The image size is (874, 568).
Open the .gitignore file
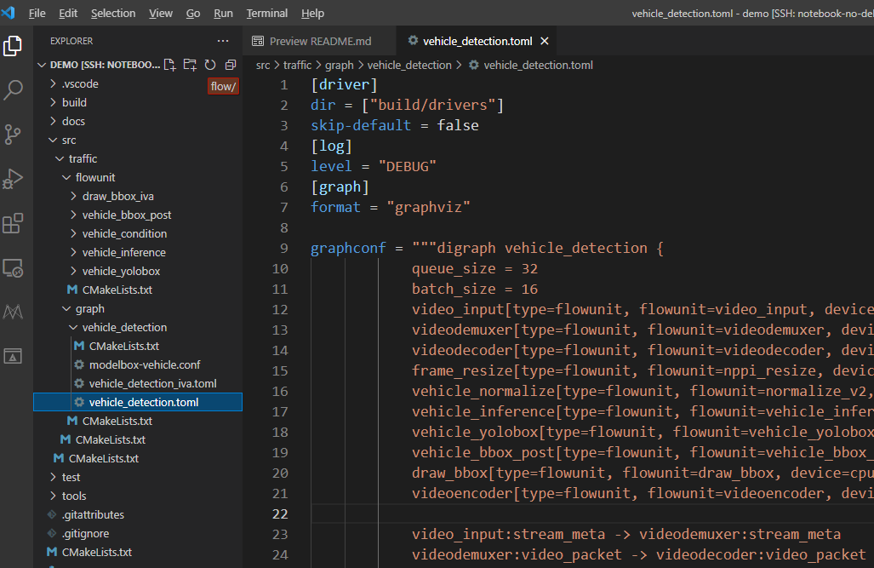[x=138, y=533]
